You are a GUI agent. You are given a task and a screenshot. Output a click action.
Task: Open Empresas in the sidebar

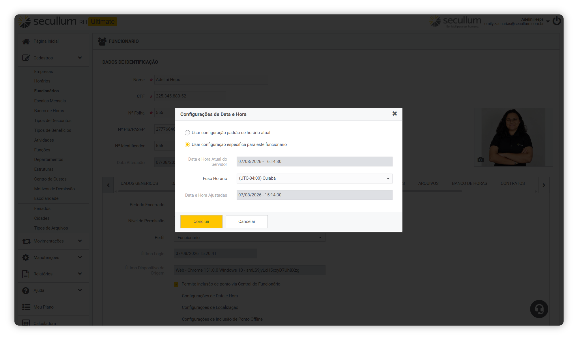[x=44, y=72]
